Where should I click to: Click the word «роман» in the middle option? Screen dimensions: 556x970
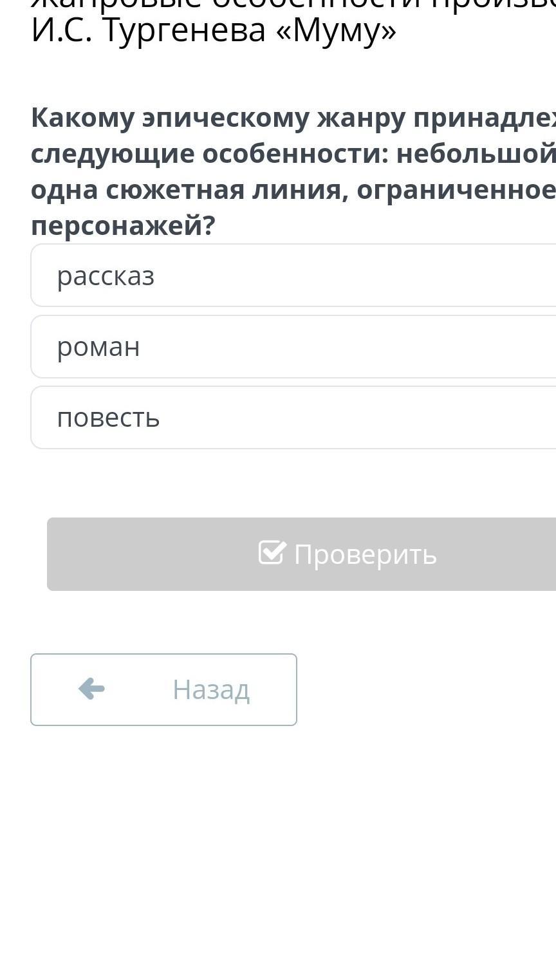[98, 348]
